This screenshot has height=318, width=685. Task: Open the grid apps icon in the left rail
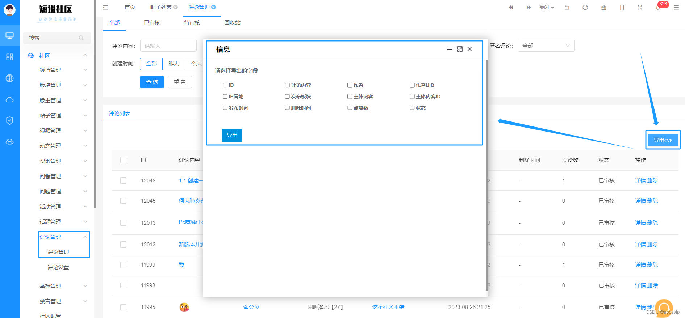click(10, 57)
